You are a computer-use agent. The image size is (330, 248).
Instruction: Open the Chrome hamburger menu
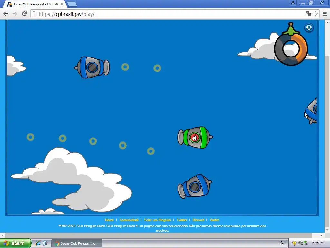pyautogui.click(x=325, y=14)
